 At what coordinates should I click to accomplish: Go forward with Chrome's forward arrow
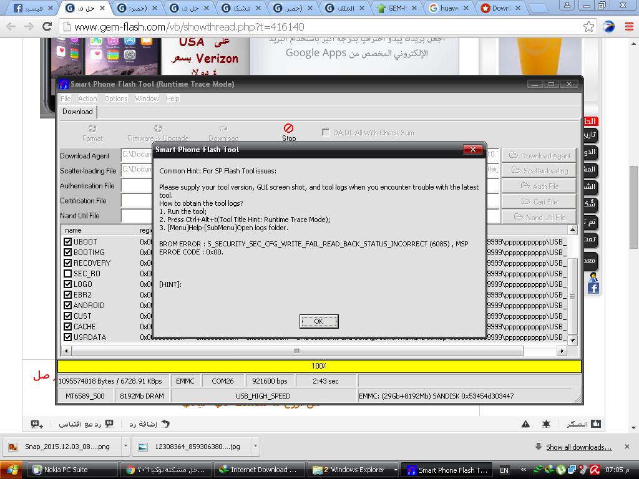[x=29, y=27]
